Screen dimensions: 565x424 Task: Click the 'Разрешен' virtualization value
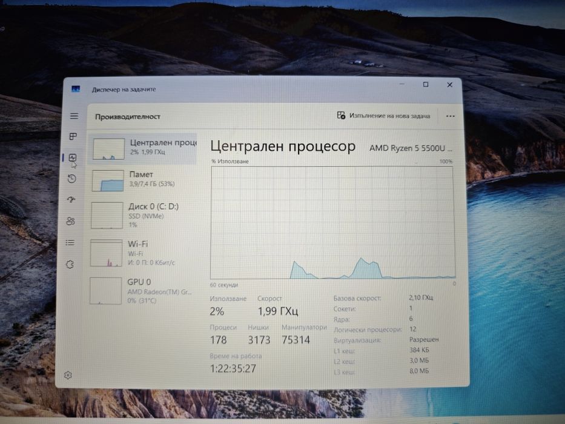click(x=424, y=339)
